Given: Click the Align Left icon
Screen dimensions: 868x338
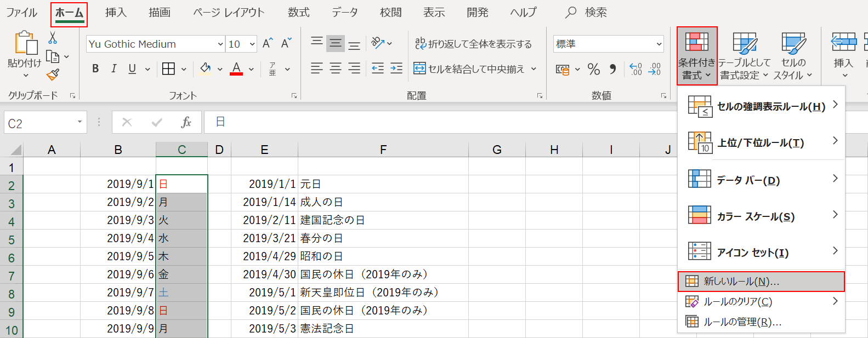Looking at the screenshot, I should [x=317, y=68].
